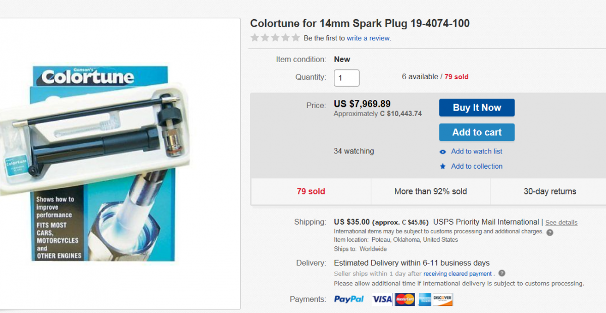Click the 30-day returns section
This screenshot has width=606, height=313.
(x=549, y=192)
